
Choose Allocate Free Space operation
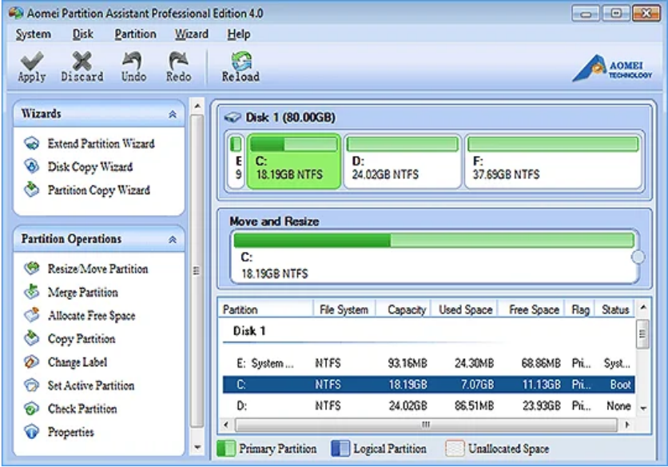(x=92, y=316)
